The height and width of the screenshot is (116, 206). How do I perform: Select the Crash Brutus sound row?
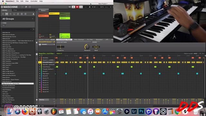click(47, 67)
